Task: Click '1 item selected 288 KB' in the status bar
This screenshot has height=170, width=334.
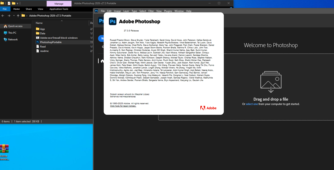Action: pyautogui.click(x=27, y=121)
